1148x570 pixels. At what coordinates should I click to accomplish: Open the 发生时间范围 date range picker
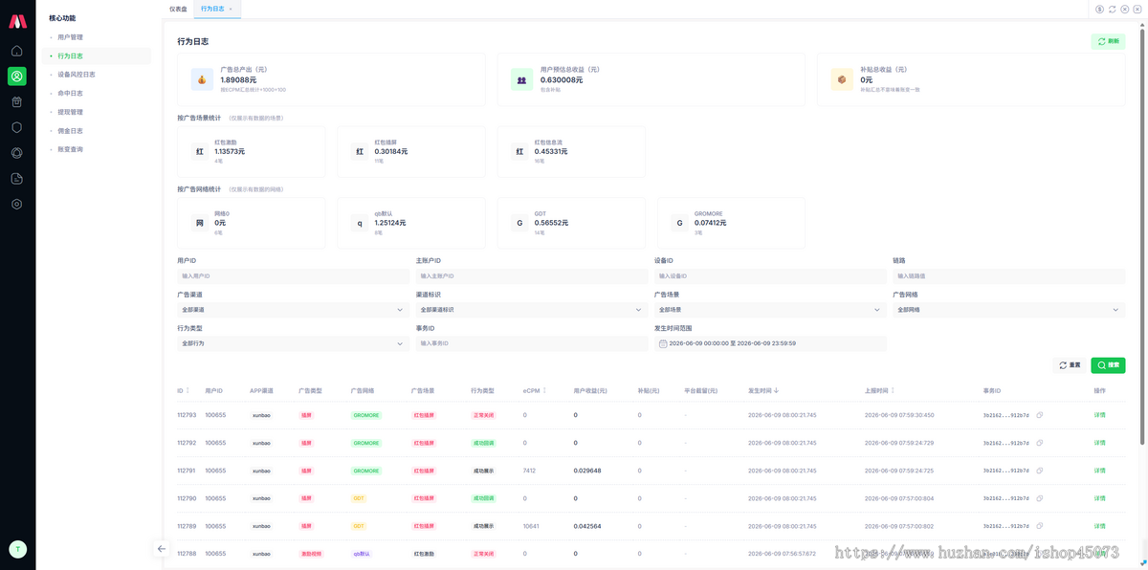[x=770, y=343]
